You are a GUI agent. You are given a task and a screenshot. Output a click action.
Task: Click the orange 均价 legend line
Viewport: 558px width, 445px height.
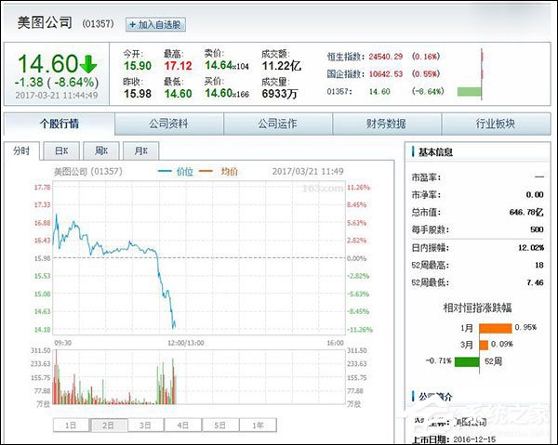click(206, 171)
